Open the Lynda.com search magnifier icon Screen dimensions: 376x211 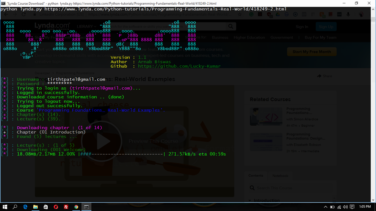click(x=230, y=26)
